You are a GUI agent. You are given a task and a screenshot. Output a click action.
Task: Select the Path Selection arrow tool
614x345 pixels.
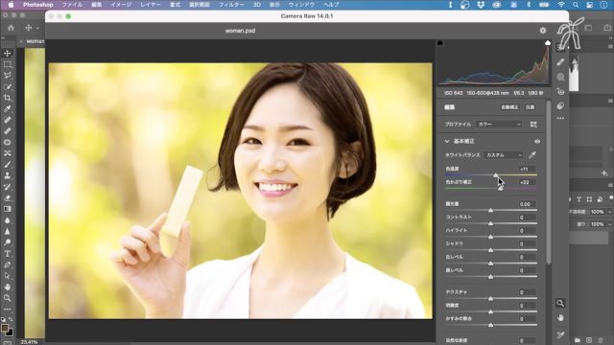click(x=7, y=276)
